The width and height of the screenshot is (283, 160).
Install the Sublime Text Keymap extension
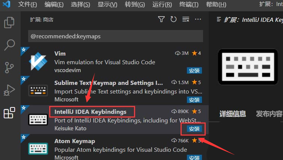pos(194,100)
